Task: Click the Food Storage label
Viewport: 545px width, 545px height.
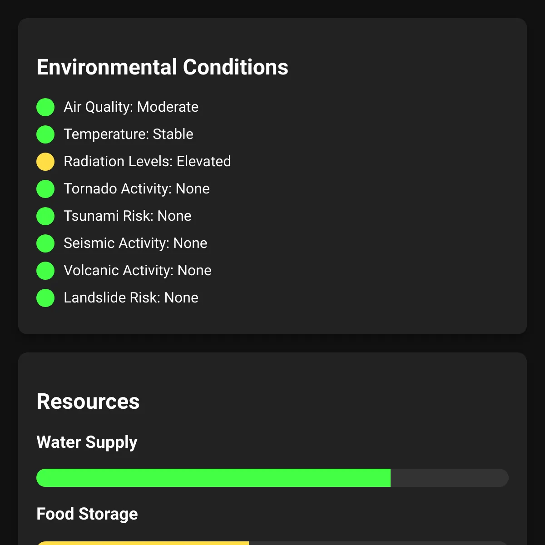Action: click(x=87, y=514)
